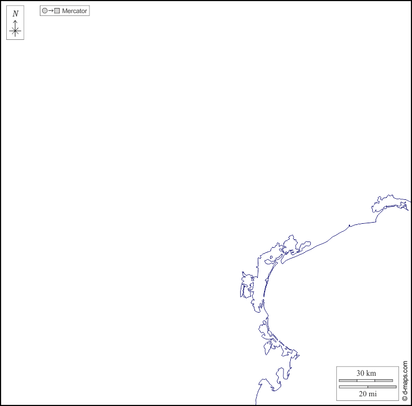
Task: Click the "30 km" scale text
Action: pos(366,373)
